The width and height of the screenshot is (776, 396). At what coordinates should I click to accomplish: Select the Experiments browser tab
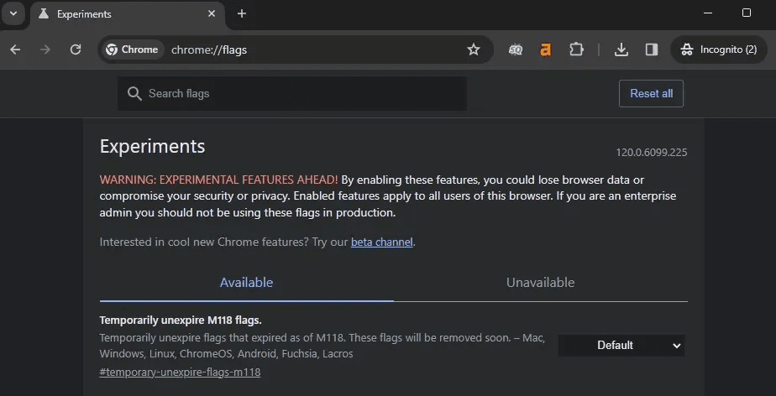point(127,14)
